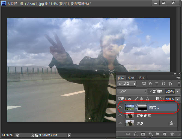Click the lock transparent pixels icon
Viewport: 182px width, 139px height.
(130, 99)
